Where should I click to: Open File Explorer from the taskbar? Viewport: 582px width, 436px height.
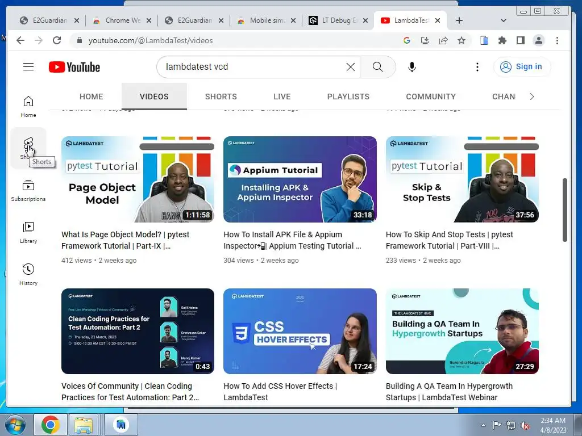tap(84, 425)
